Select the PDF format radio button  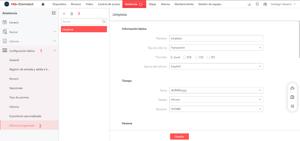click(184, 57)
